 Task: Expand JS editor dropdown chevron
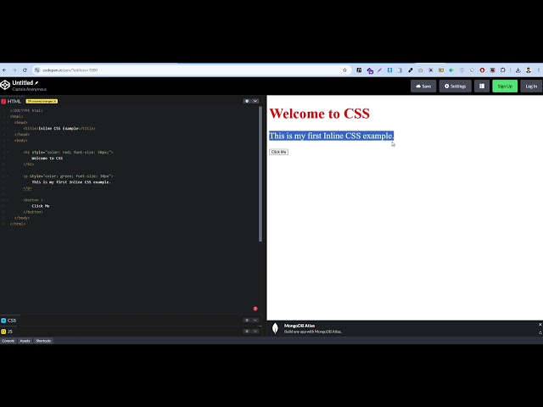255,332
